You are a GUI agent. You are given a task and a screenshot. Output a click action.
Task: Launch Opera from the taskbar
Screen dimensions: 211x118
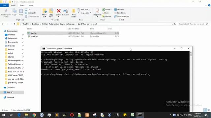click(x=72, y=115)
